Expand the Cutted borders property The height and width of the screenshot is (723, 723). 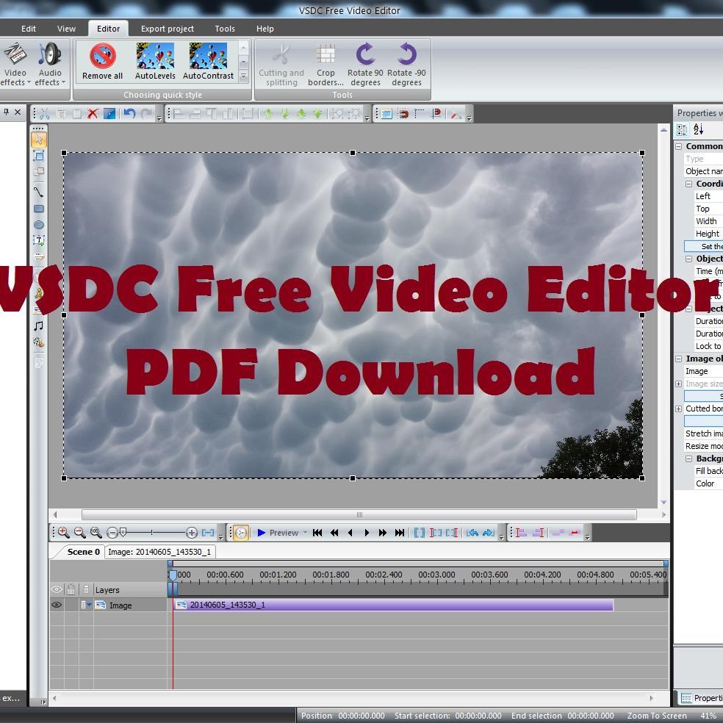[x=679, y=409]
